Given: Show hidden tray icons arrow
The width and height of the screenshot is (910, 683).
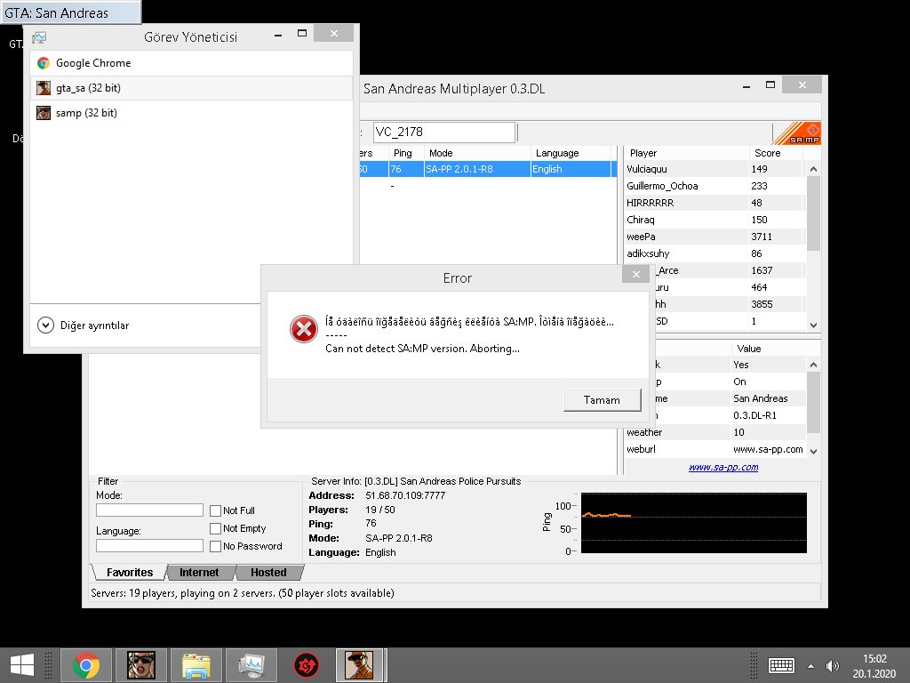Looking at the screenshot, I should tap(810, 666).
